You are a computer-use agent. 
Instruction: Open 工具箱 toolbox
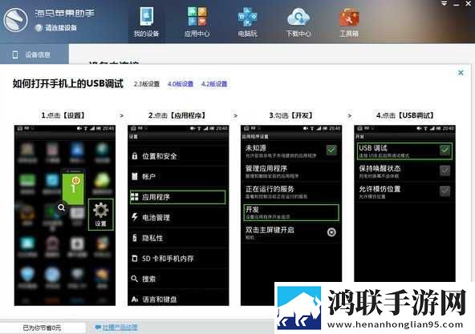pos(349,22)
